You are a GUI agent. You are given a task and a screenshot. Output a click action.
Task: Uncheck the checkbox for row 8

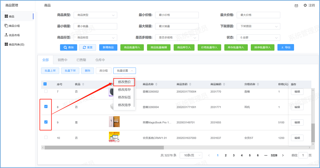coord(46,107)
